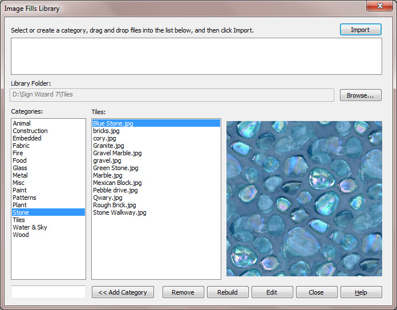Click the << Add Category button
The image size is (397, 310).
[x=123, y=292]
